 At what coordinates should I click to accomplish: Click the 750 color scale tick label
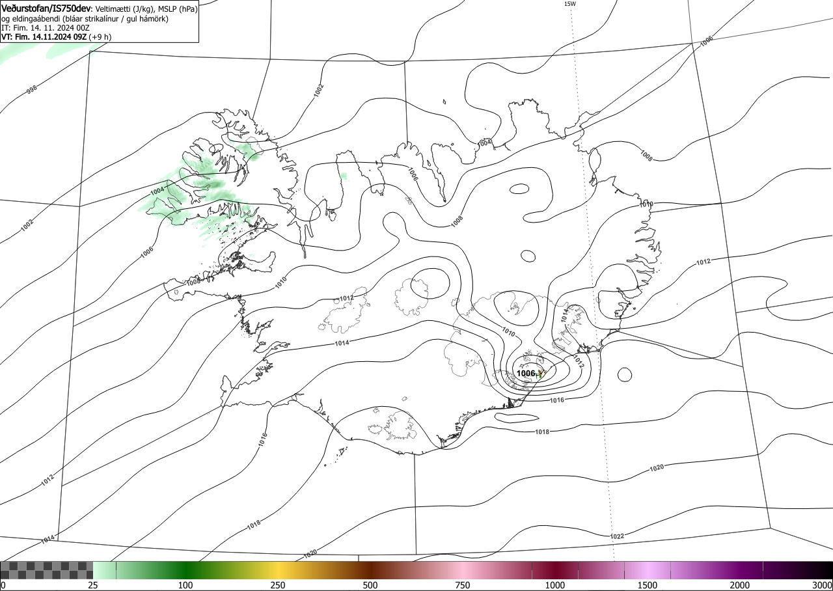coord(463,585)
